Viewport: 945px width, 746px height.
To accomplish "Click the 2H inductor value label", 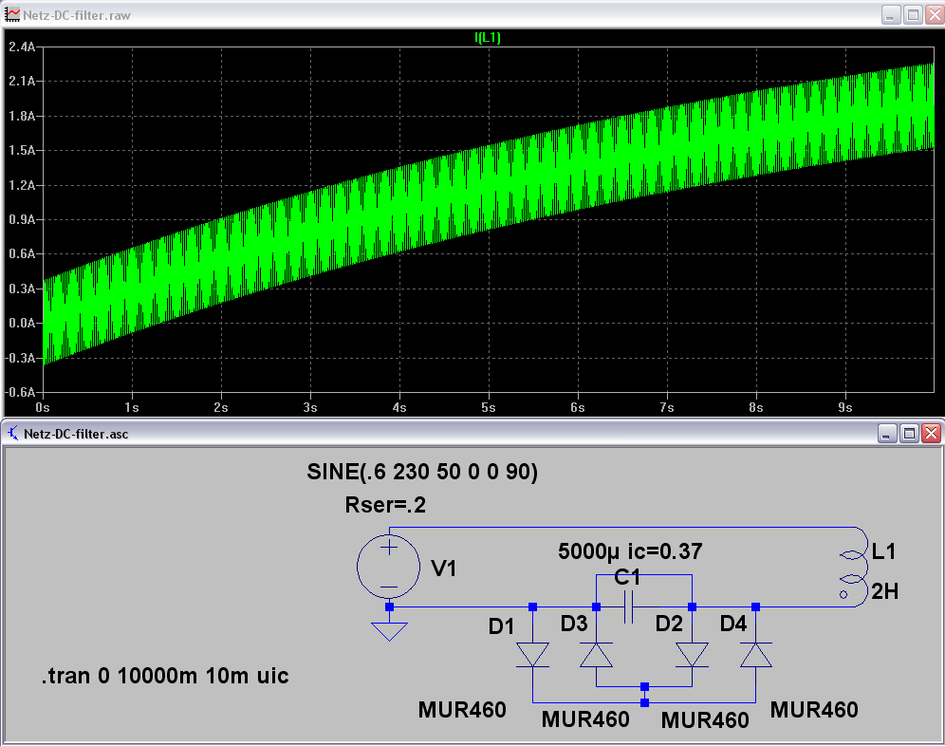I will [x=884, y=592].
